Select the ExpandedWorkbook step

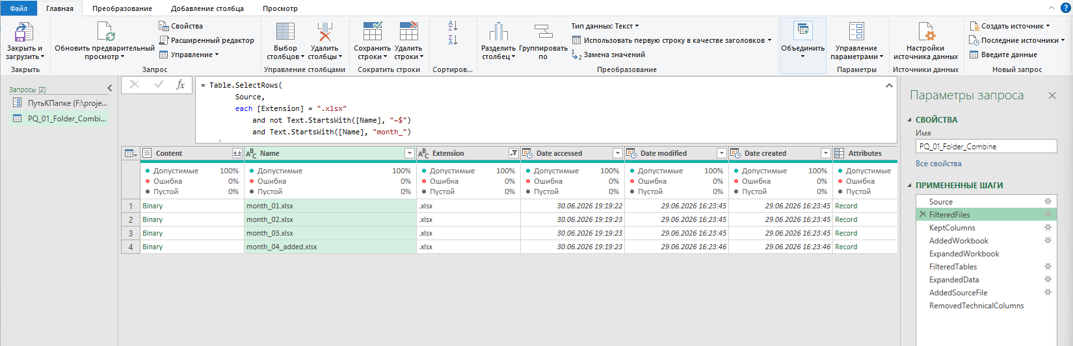tap(986, 254)
